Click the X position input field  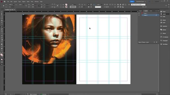coord(11,5)
